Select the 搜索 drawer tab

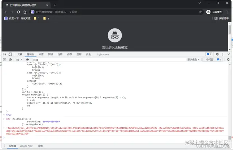(40, 146)
